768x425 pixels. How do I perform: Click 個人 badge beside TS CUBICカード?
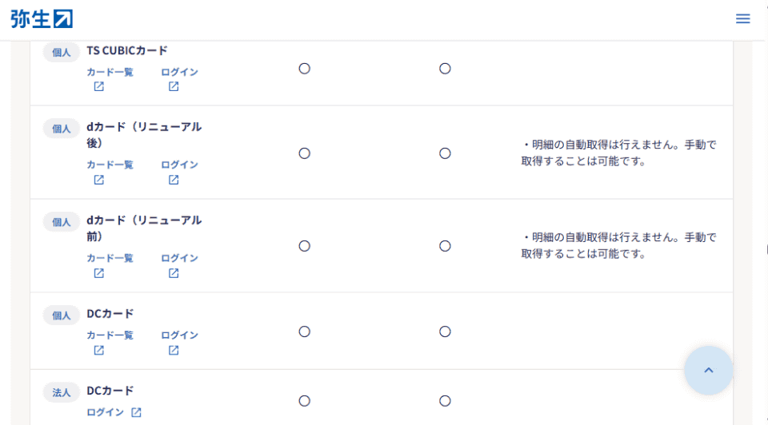tap(62, 52)
